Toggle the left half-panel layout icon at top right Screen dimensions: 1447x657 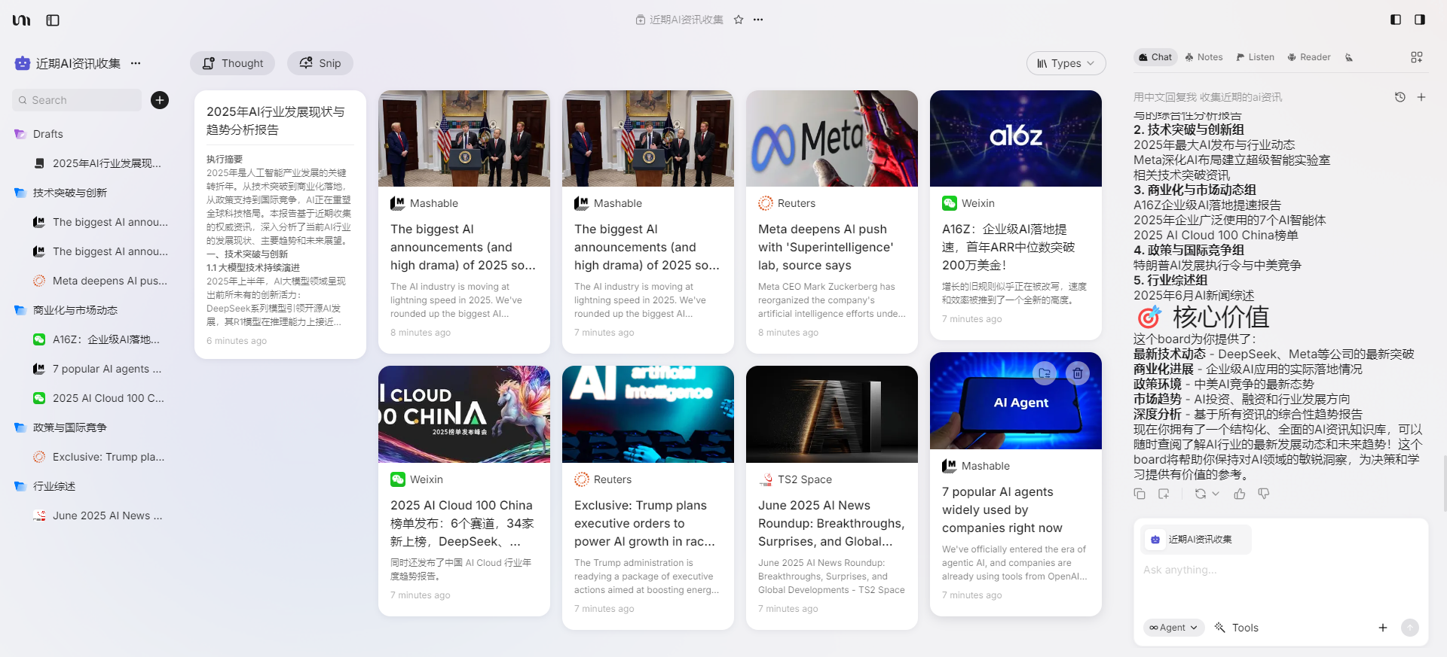pyautogui.click(x=1396, y=20)
